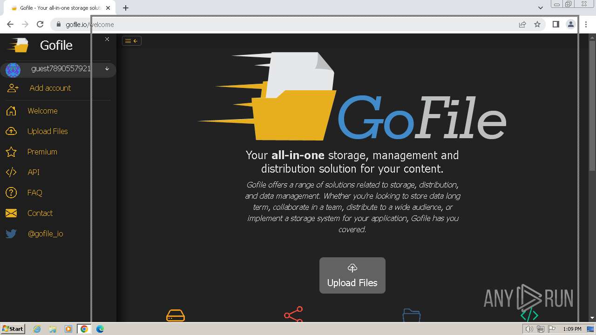
Task: Toggle sidebar with the hamburger arrow button
Action: pyautogui.click(x=132, y=41)
